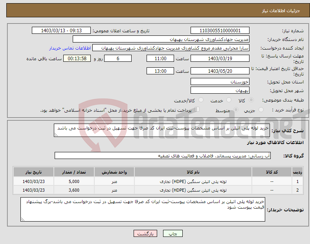Image resolution: width=310 pixels, height=244 pixels.
Task: Select the کالا/خدمت radio button
Action: click(201, 100)
